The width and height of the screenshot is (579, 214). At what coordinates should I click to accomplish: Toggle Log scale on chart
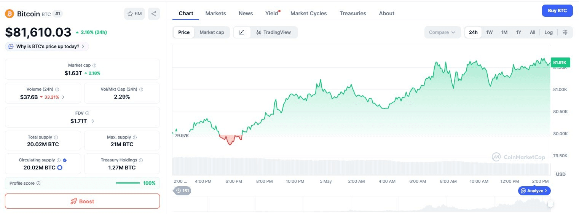(x=549, y=32)
